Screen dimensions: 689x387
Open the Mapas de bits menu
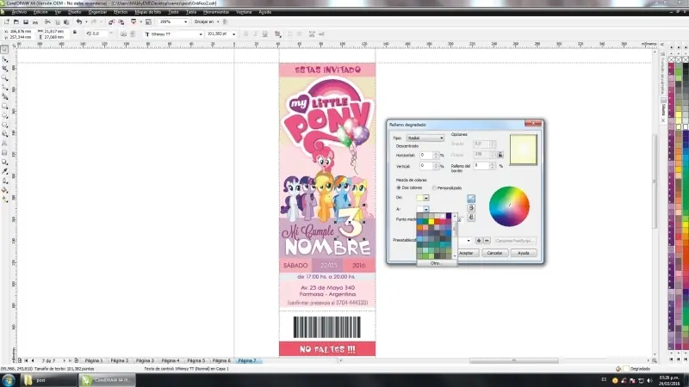pos(147,12)
